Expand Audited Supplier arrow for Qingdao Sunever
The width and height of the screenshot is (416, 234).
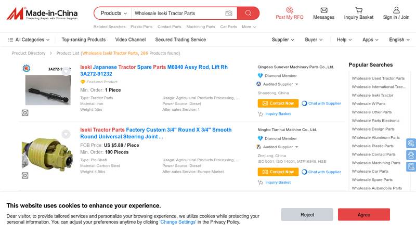click(x=296, y=84)
